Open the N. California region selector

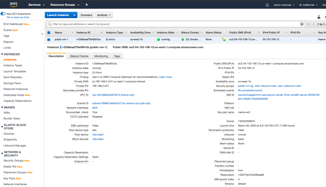coord(308,5)
